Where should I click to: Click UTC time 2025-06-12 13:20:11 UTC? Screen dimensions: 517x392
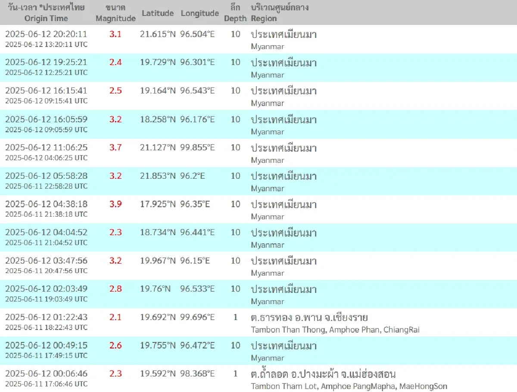[46, 44]
